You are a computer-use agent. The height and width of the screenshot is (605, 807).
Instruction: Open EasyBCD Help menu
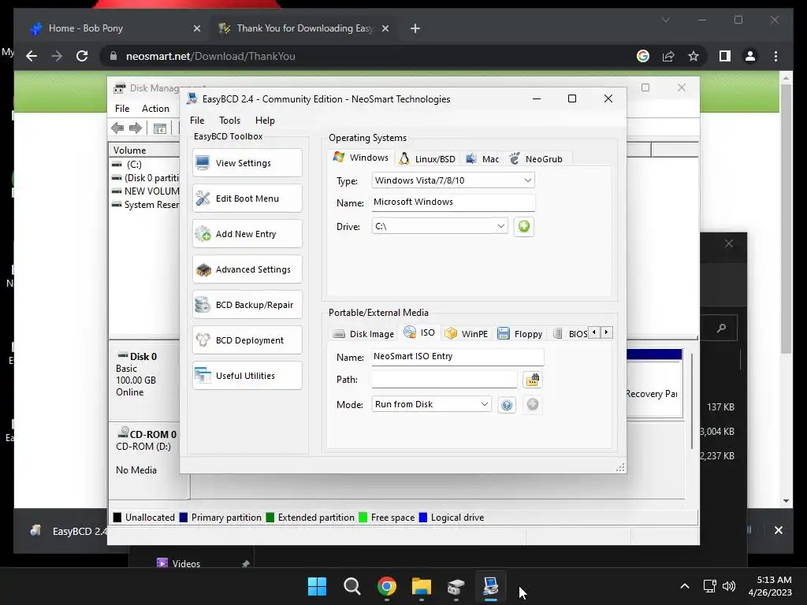[x=265, y=121]
